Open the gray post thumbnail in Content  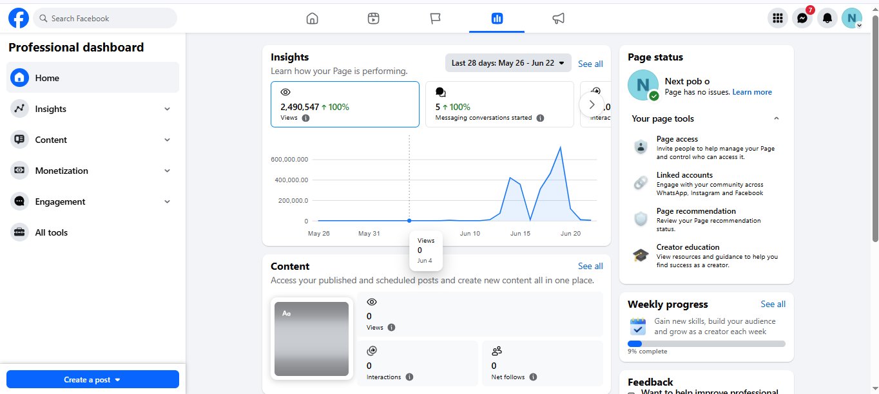click(311, 339)
